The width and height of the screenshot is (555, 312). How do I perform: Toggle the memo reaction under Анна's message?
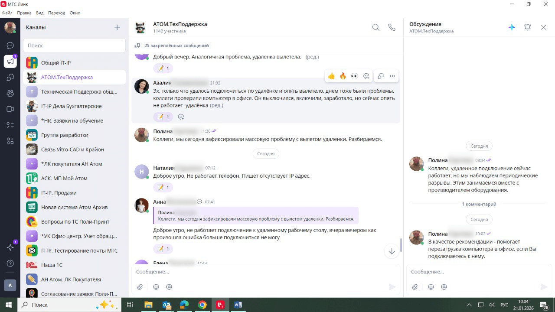point(163,249)
